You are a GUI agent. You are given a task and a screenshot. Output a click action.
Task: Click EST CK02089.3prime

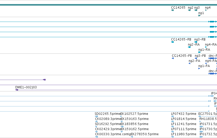point(108,119)
